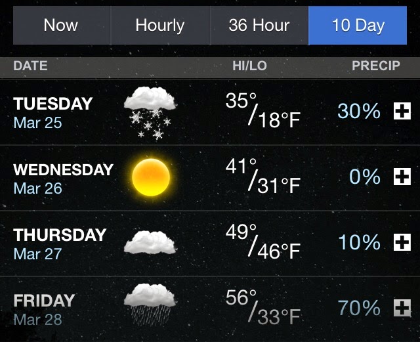Tap the Tuesday date label
Viewport: 420px width, 342px height.
[x=52, y=112]
